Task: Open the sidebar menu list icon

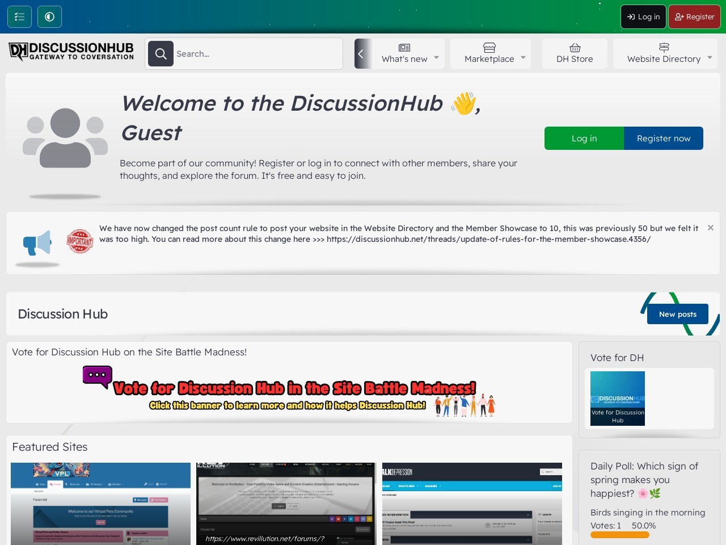Action: [x=19, y=16]
